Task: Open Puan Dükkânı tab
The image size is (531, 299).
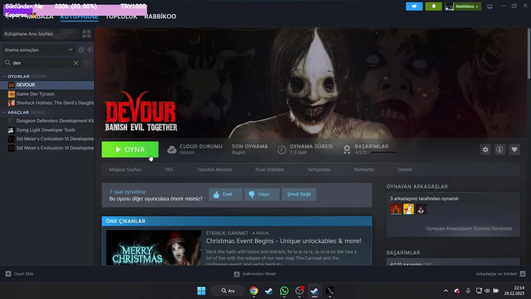Action: tap(270, 169)
